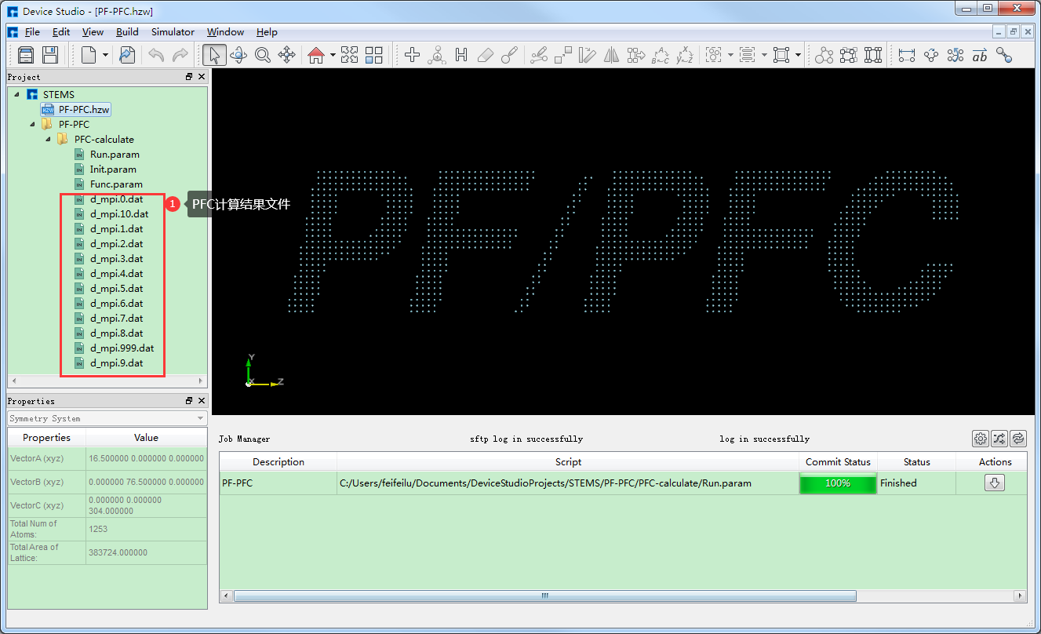The image size is (1041, 634).
Task: Collapse the STEMS project tree node
Action: tap(17, 94)
